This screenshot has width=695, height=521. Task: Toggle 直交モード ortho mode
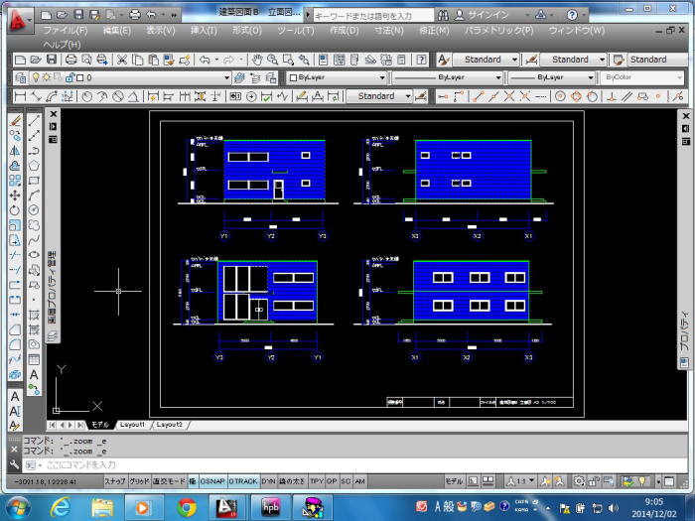[x=169, y=481]
